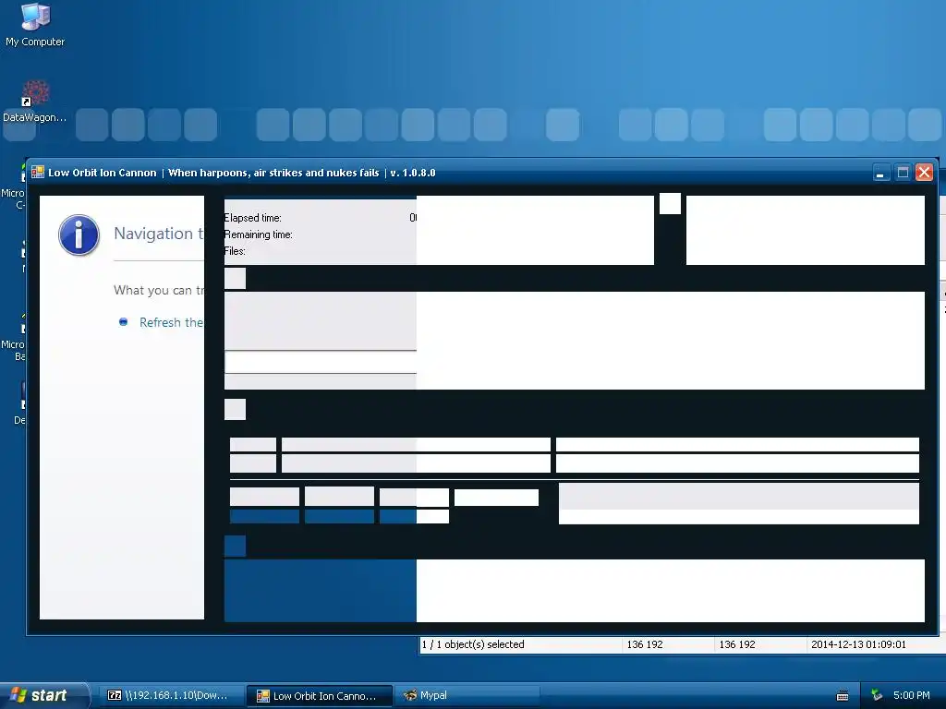Click the Low Orbit Ion Cannon title bar icon

click(x=37, y=173)
